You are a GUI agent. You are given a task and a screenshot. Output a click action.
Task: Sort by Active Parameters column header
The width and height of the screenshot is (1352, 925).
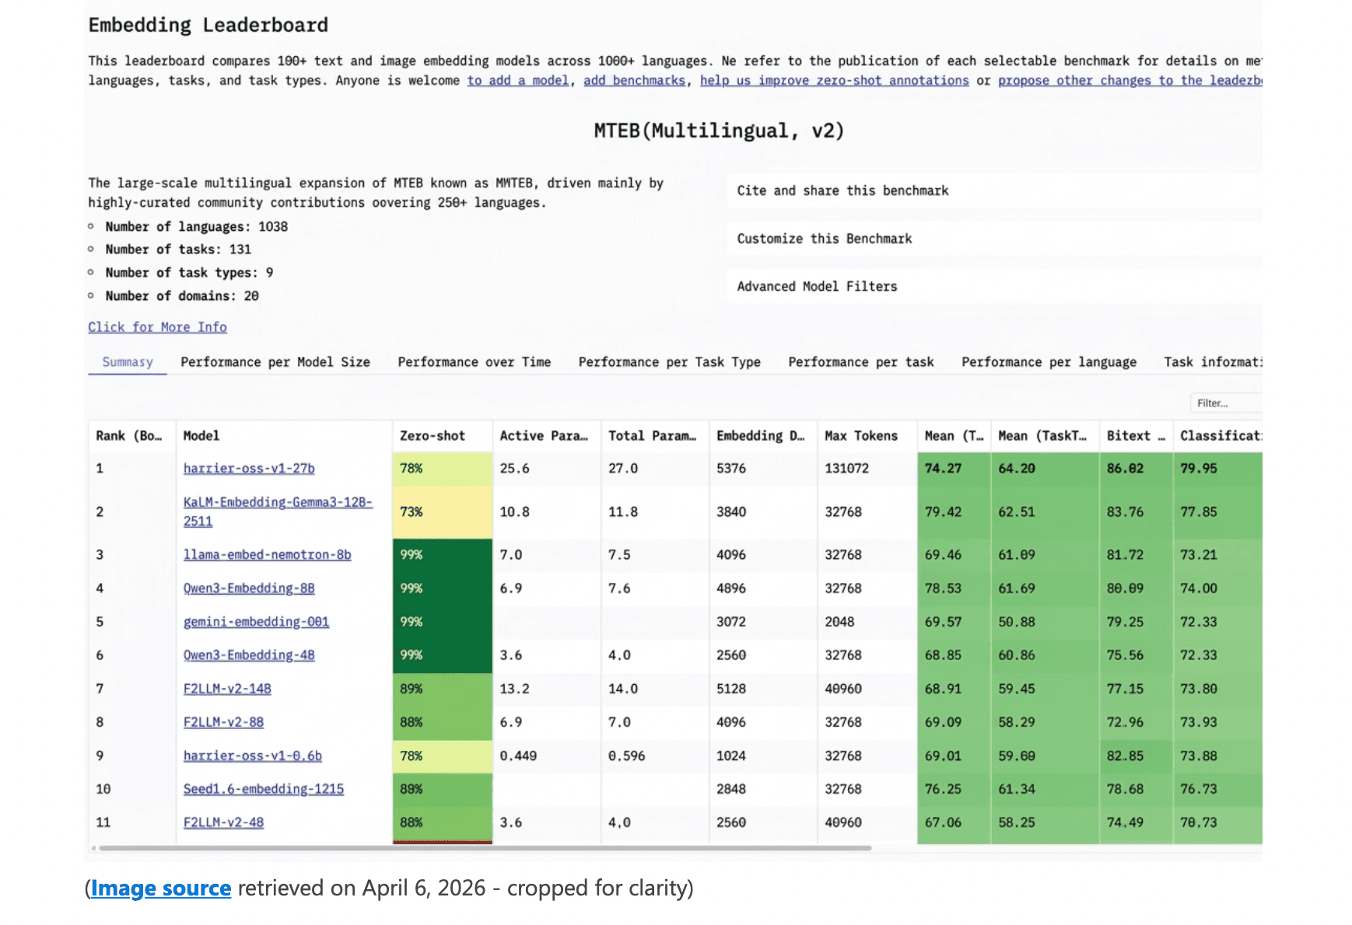pyautogui.click(x=547, y=436)
